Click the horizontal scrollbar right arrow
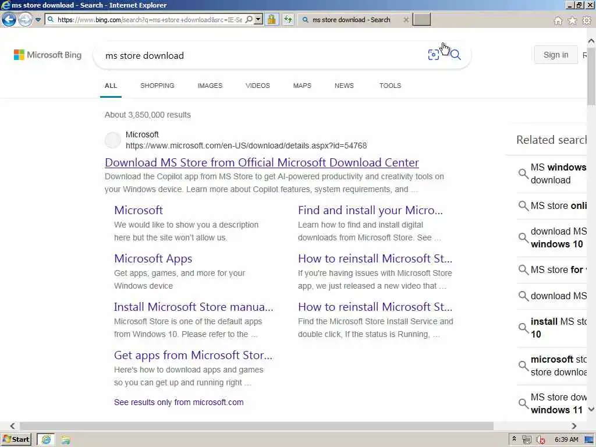The height and width of the screenshot is (447, 596). [574, 425]
